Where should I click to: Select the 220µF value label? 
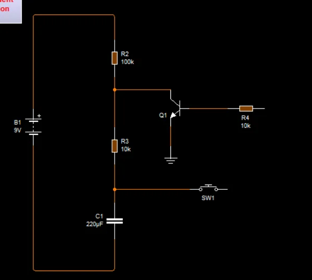click(95, 224)
